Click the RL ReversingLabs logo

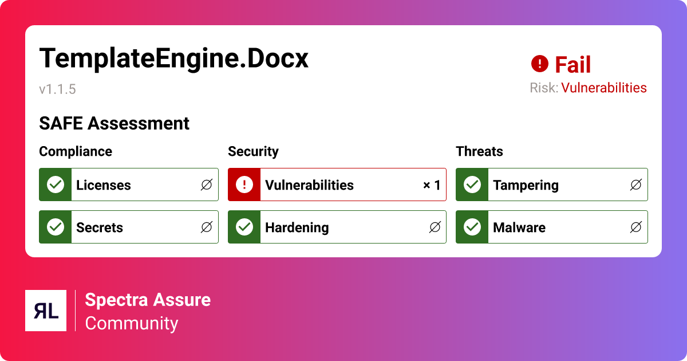point(46,311)
